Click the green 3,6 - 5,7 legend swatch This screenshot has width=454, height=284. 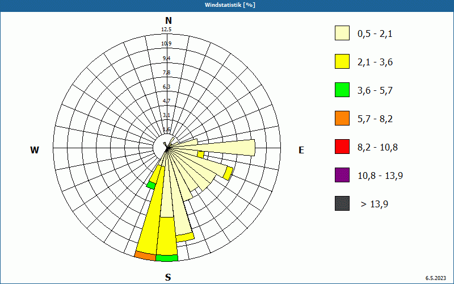342,90
